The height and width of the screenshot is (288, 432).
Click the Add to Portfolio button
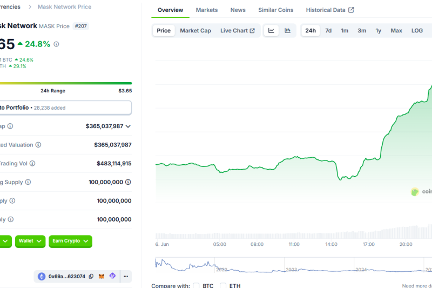(x=66, y=108)
